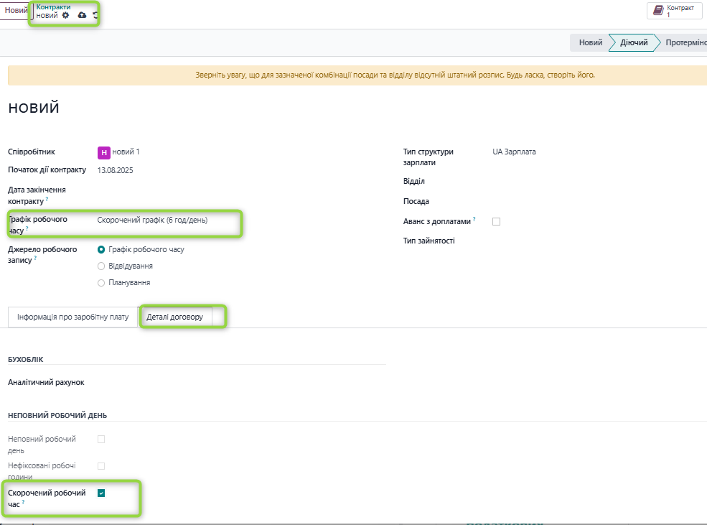Click help mark beside Аванс з доплатами
707x525 pixels.
[x=474, y=219]
